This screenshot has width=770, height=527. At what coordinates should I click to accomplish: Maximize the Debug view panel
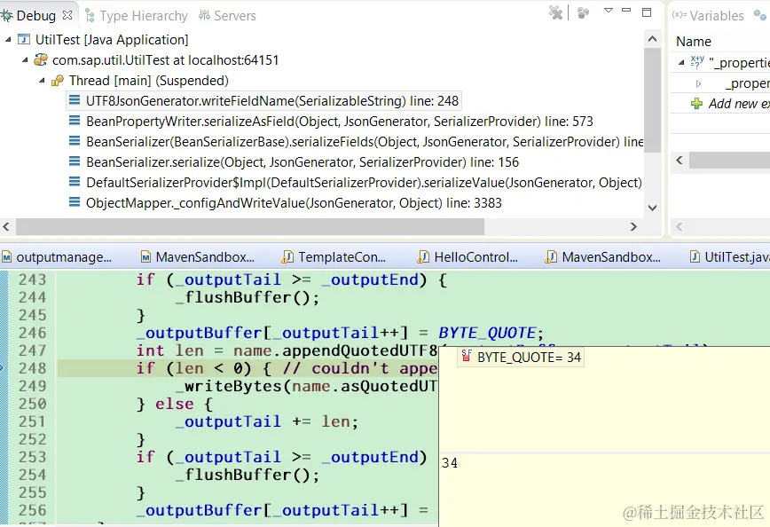(x=647, y=12)
